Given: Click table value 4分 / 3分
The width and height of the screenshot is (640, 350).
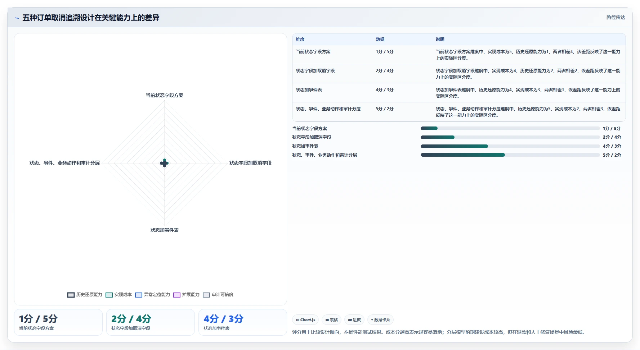Looking at the screenshot, I should [x=385, y=90].
